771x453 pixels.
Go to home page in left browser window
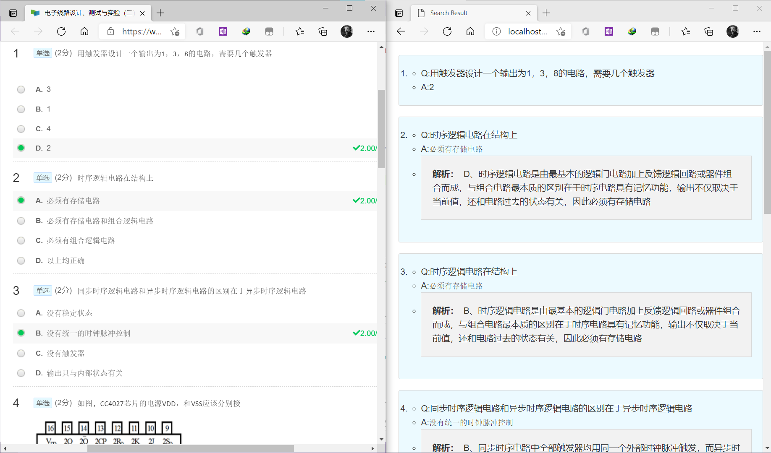(84, 31)
